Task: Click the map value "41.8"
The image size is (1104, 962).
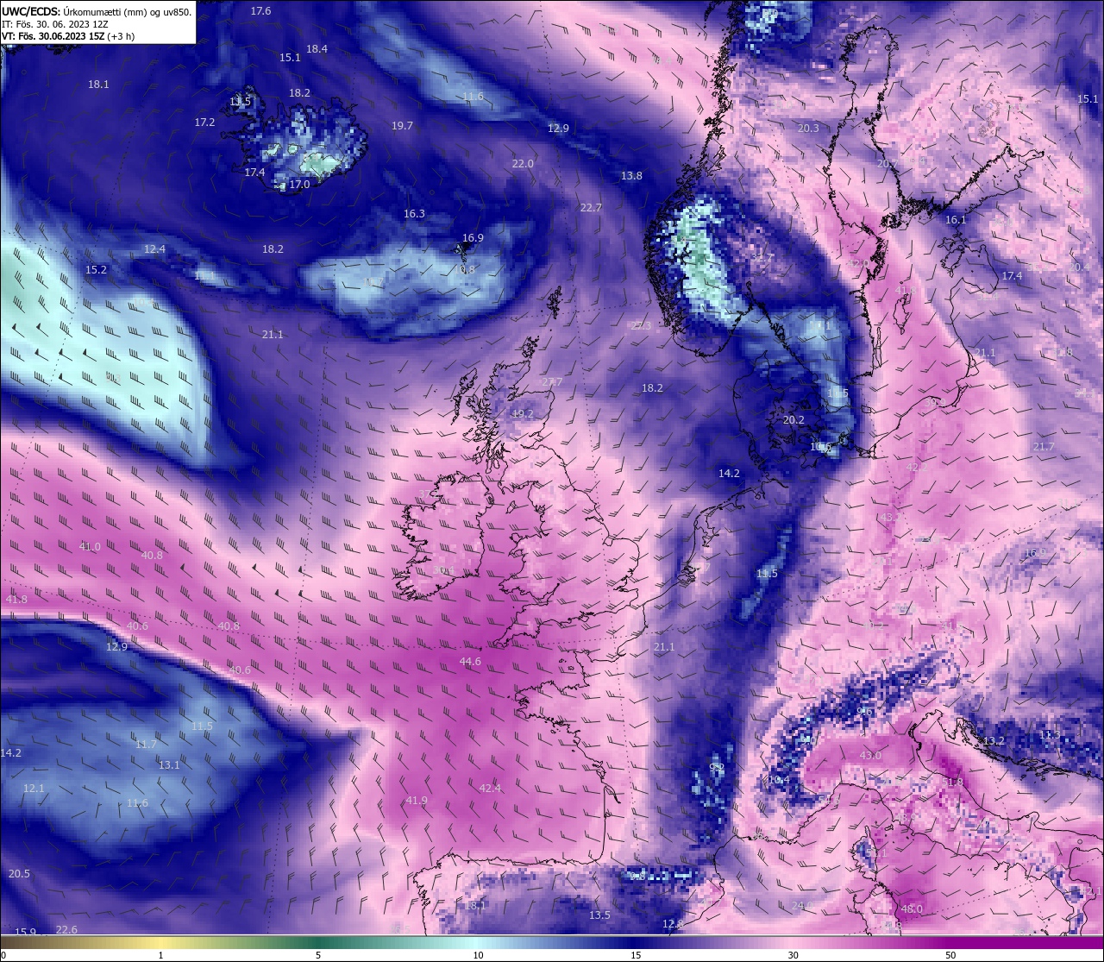Action: click(16, 600)
